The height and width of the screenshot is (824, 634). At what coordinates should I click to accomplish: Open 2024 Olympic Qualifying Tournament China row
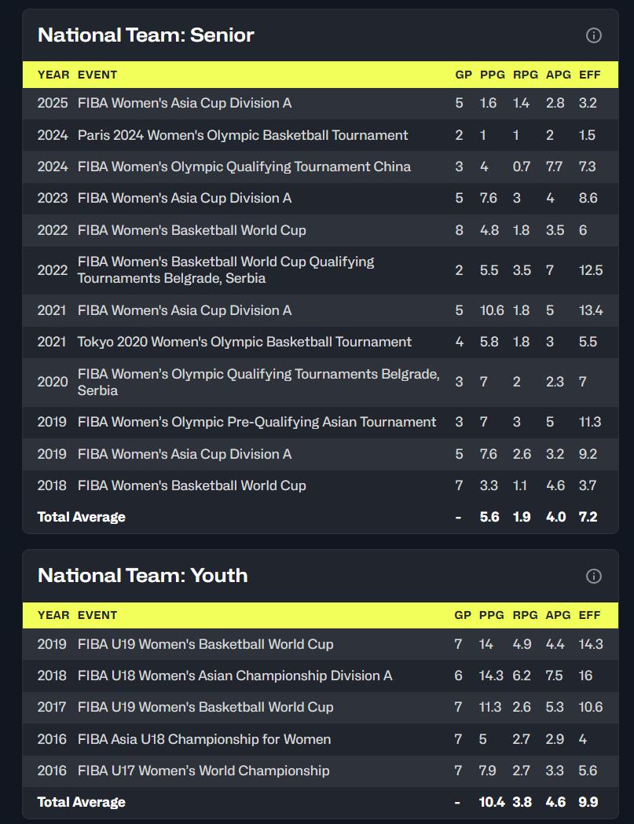point(244,167)
